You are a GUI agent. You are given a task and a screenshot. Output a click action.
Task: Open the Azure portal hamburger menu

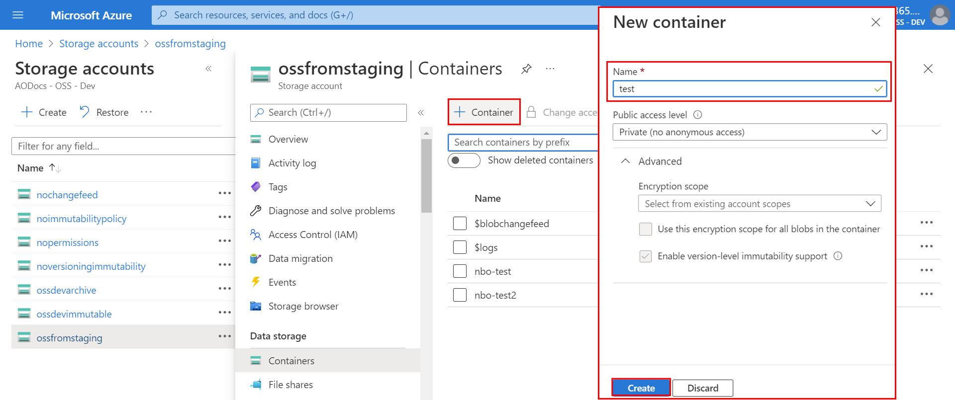[x=18, y=15]
